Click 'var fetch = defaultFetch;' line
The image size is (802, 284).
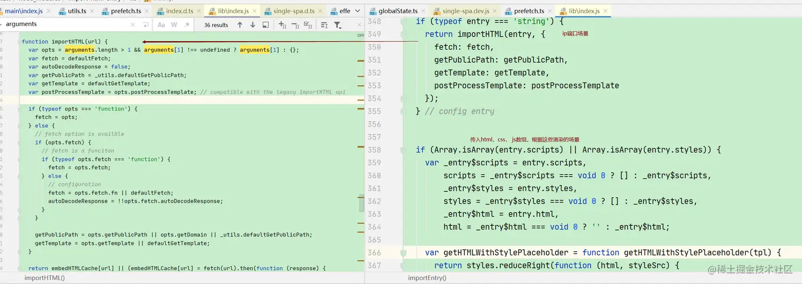pos(69,58)
